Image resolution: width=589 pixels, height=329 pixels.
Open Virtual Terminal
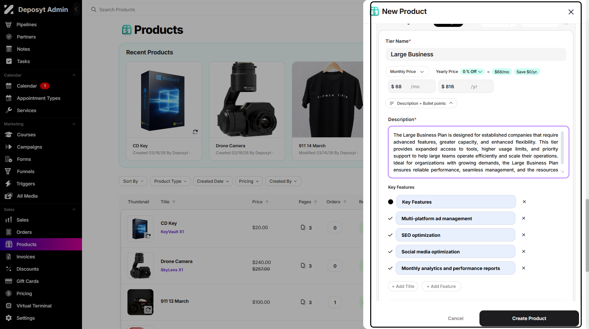click(x=34, y=306)
